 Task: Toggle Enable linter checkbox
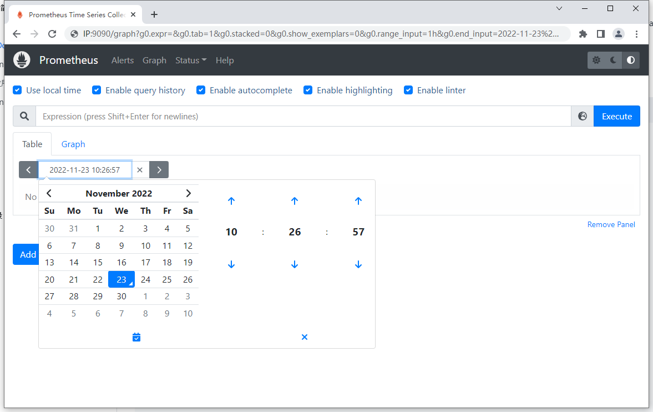pyautogui.click(x=408, y=90)
